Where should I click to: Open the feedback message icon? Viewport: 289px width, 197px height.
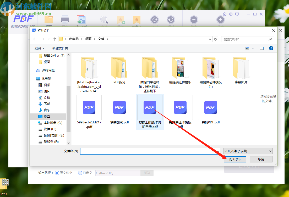(237, 14)
